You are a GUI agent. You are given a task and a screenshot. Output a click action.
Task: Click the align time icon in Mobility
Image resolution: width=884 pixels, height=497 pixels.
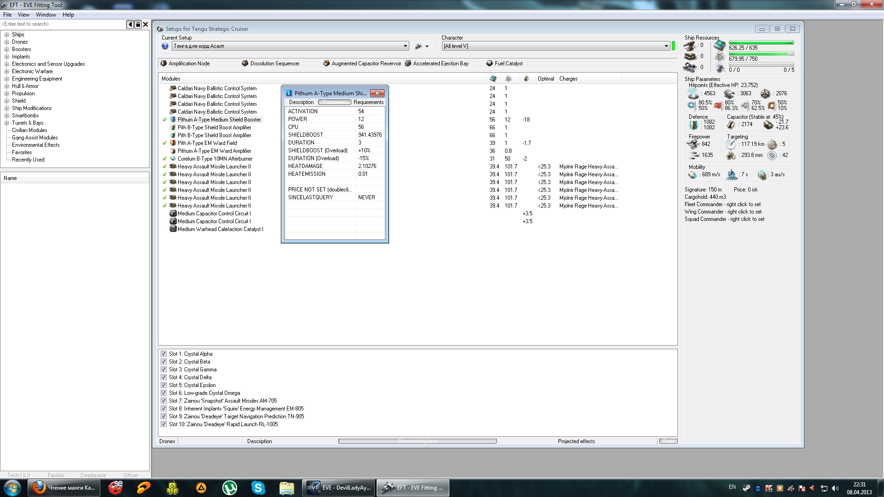[x=732, y=175]
